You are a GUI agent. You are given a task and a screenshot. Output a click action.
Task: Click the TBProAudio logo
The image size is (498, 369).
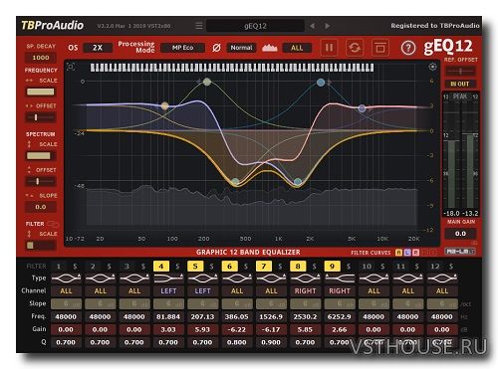pos(53,25)
